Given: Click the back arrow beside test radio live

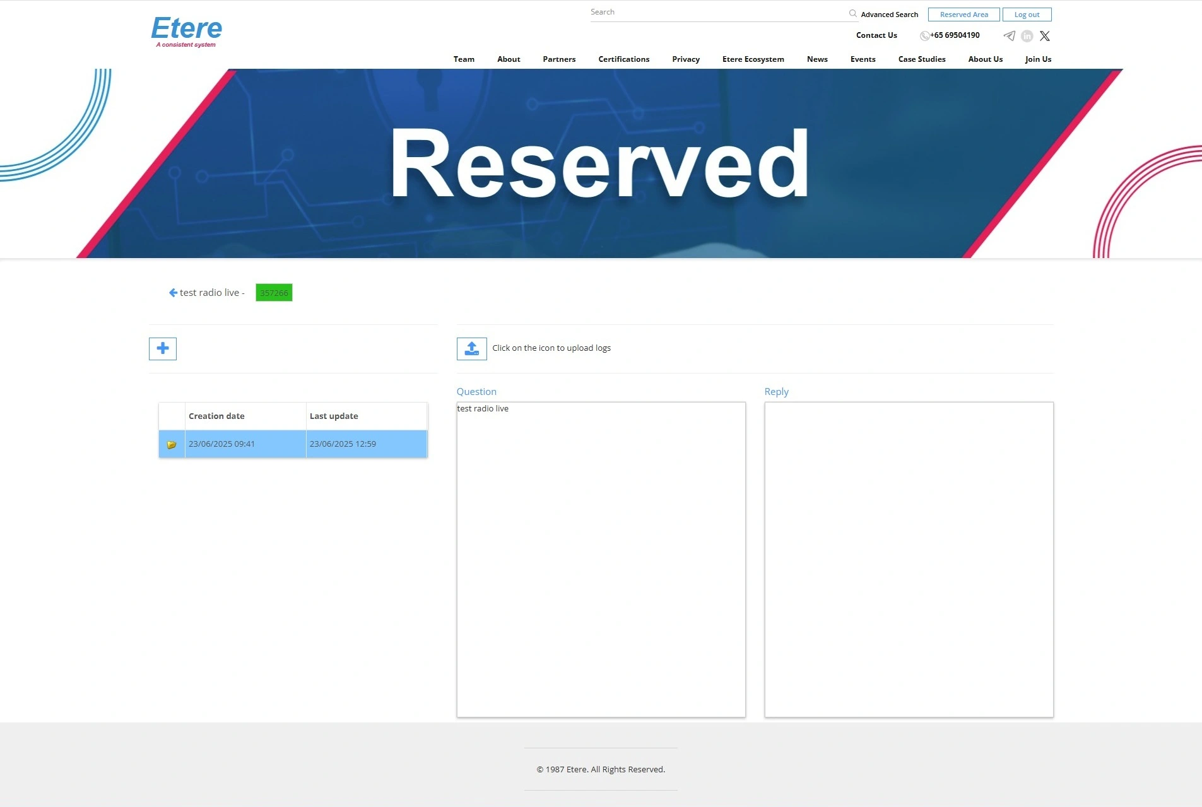Looking at the screenshot, I should [173, 293].
